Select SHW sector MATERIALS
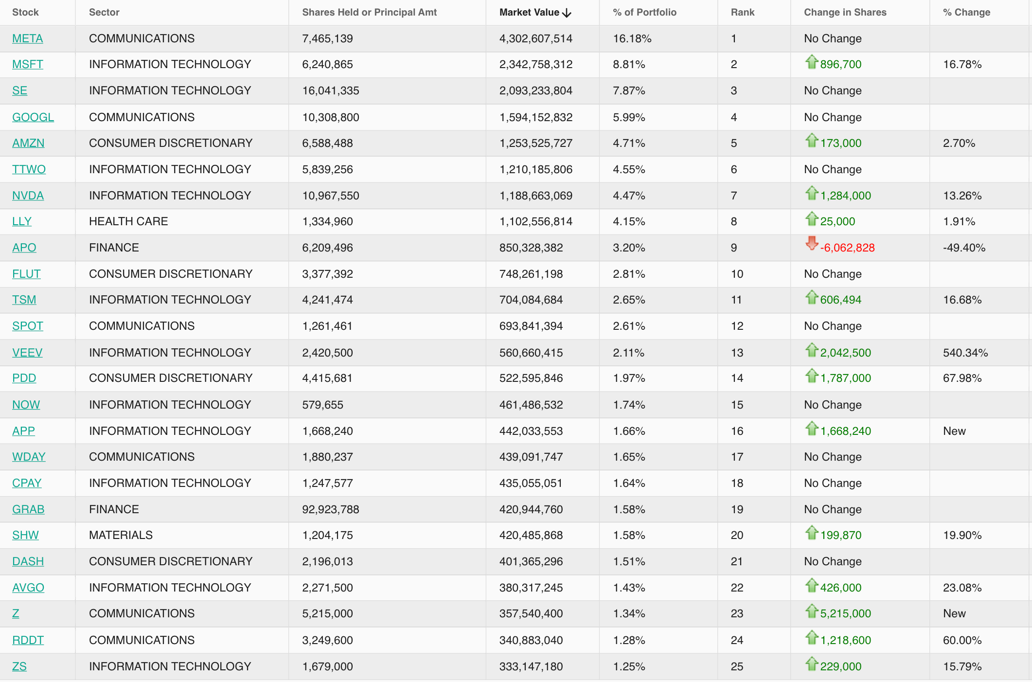The image size is (1032, 682). click(x=121, y=535)
